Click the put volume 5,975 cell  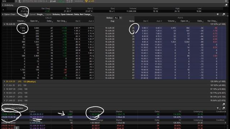(173, 28)
